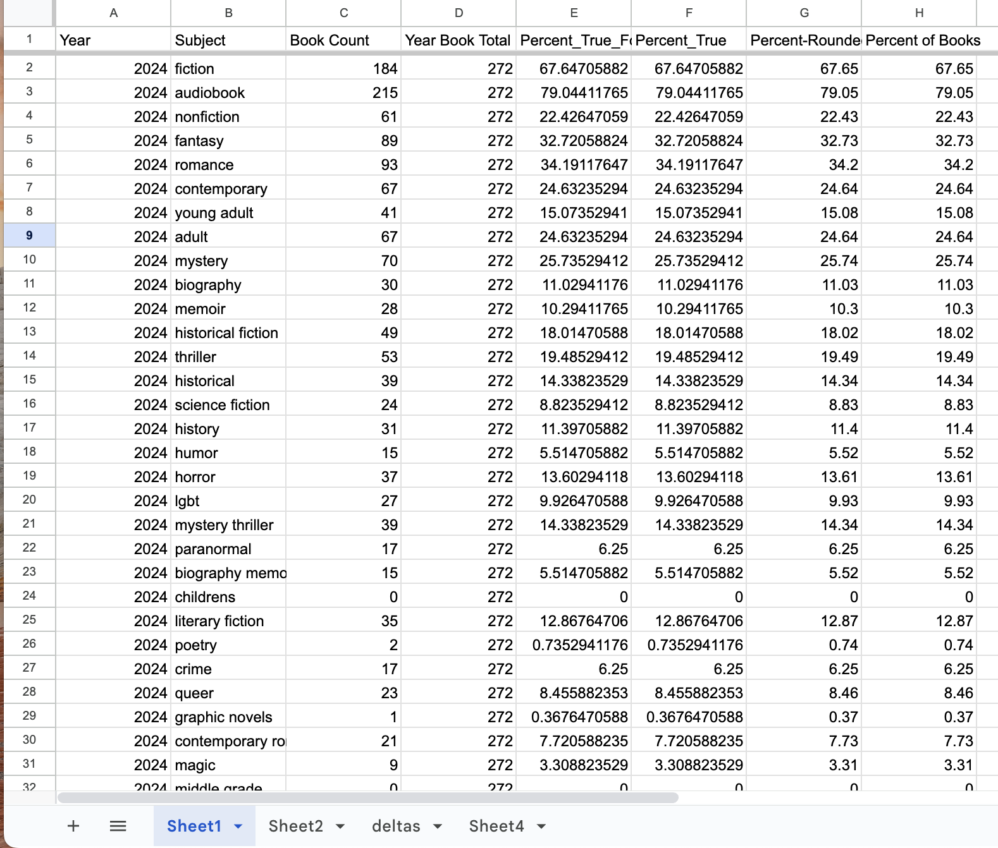Screen dimensions: 998x848
Task: Click the Percent of Books header cell
Action: tap(919, 40)
